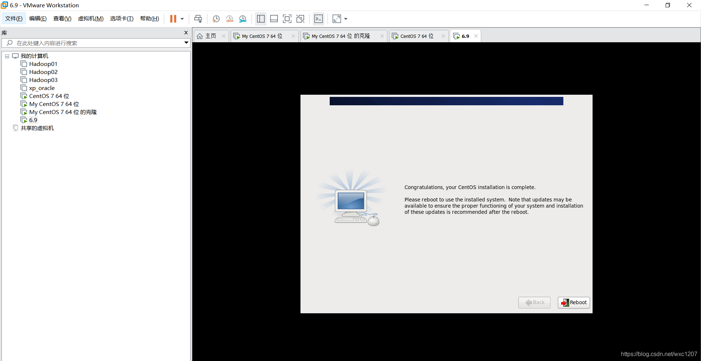Close the CentOS 7 64 位 tab
This screenshot has width=701, height=361.
click(x=443, y=36)
